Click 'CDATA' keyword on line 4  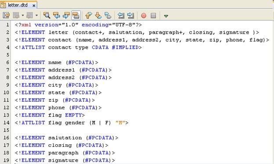coord(100,47)
